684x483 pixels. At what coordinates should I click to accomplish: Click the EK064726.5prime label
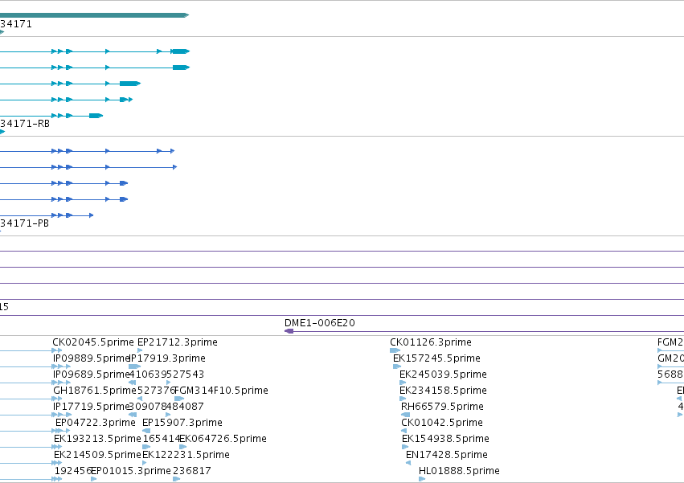[223, 439]
